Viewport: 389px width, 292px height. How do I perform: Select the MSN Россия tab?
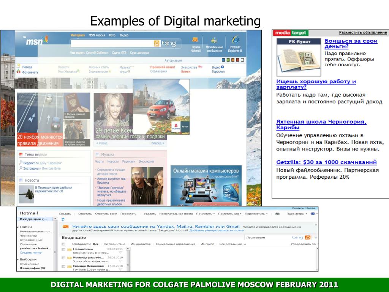point(97,35)
